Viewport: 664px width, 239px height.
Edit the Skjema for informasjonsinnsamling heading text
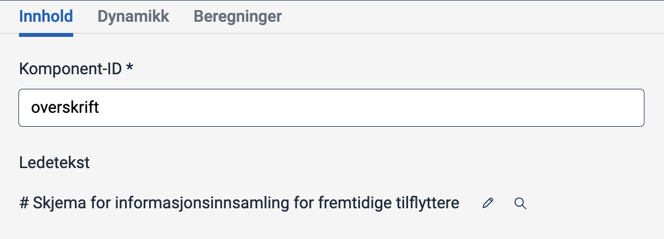488,203
